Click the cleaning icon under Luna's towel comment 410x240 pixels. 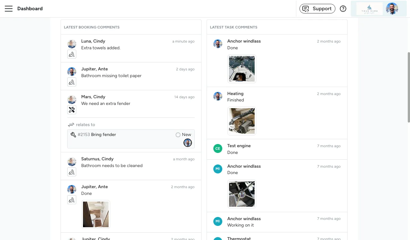pyautogui.click(x=71, y=54)
